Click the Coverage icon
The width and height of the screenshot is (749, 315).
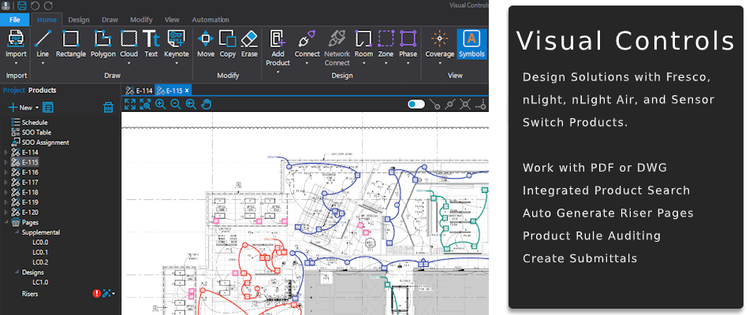pyautogui.click(x=439, y=38)
